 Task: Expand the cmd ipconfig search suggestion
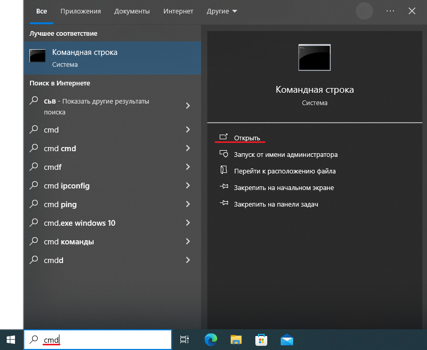[x=188, y=185]
